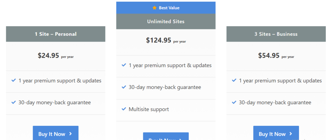Click the orange Best Value star icon

155,8
